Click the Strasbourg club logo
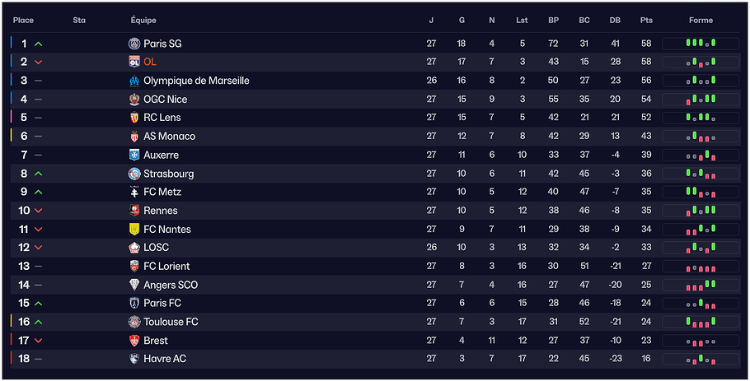The height and width of the screenshot is (381, 750). (x=134, y=174)
